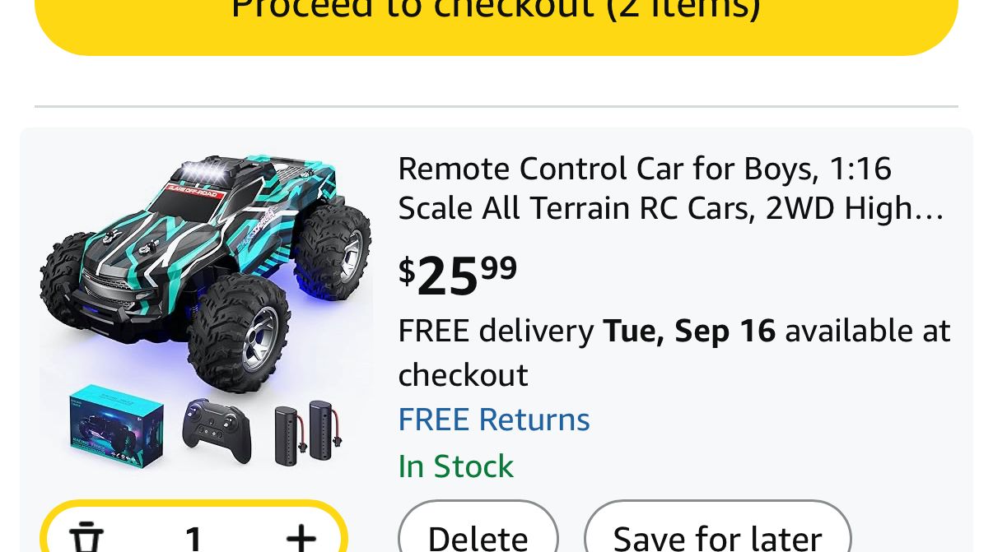Click the two batteries in product photo
993x552 pixels.
point(307,433)
